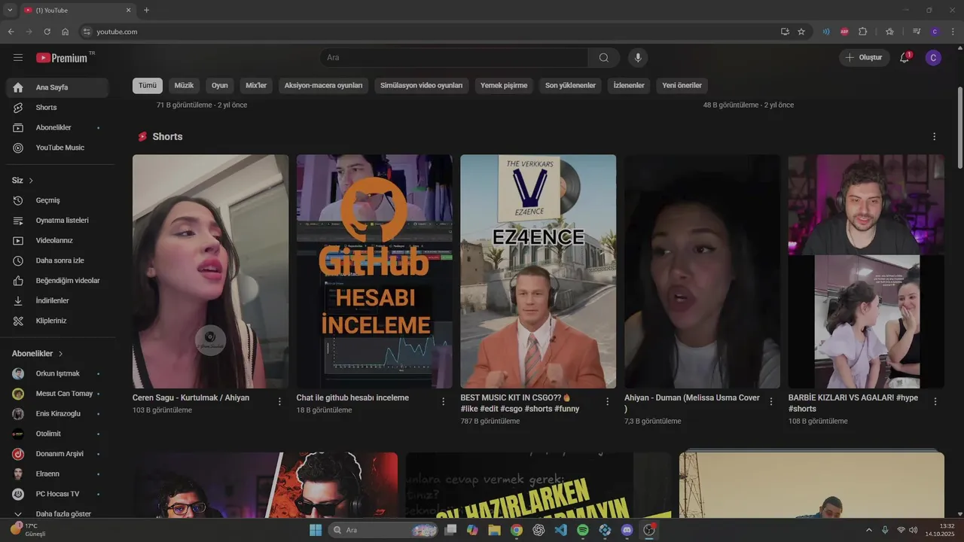Open Otolimit channel
Image resolution: width=964 pixels, height=542 pixels.
point(58,434)
